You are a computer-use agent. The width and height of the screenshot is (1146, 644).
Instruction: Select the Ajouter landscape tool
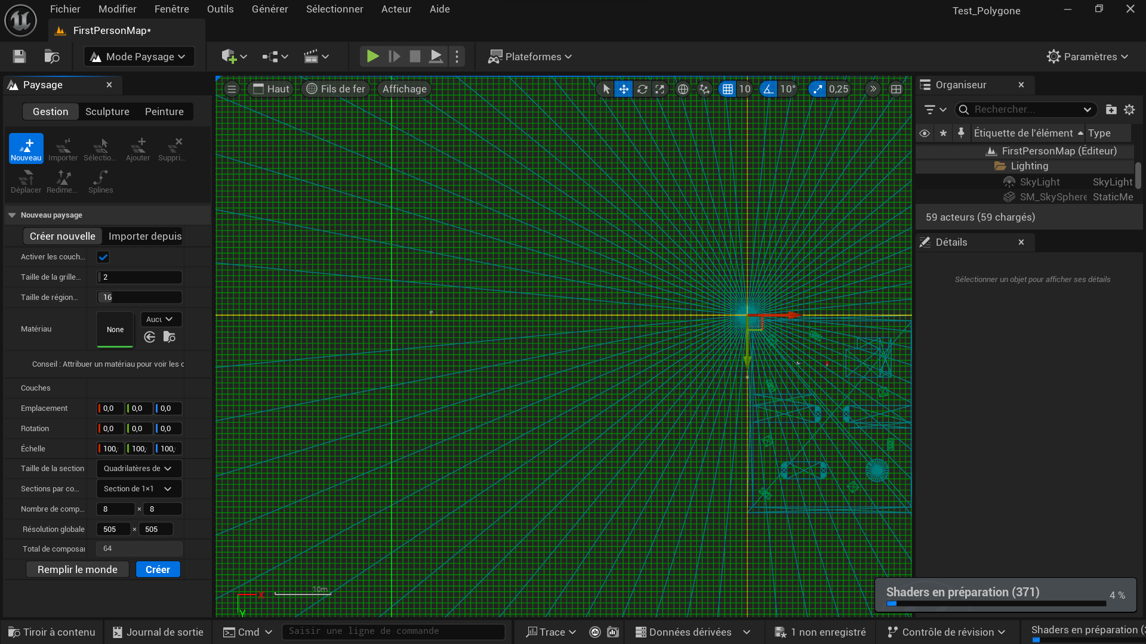(138, 148)
